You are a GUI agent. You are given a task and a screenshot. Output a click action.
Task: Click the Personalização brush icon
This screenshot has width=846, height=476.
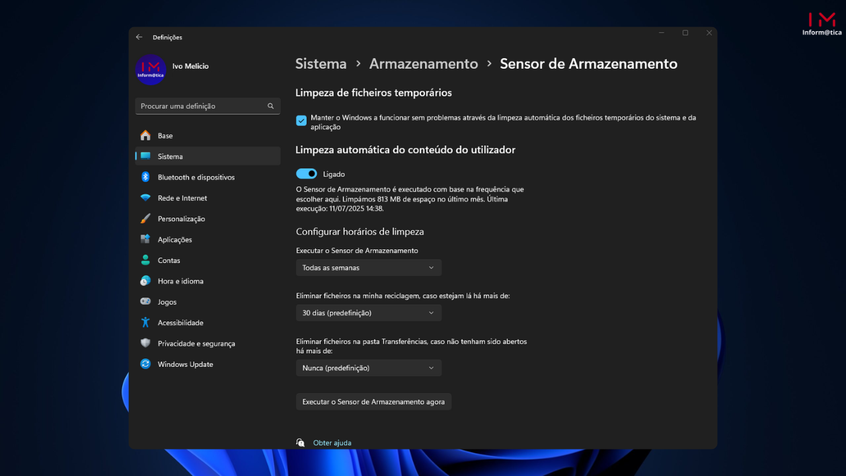click(x=145, y=219)
